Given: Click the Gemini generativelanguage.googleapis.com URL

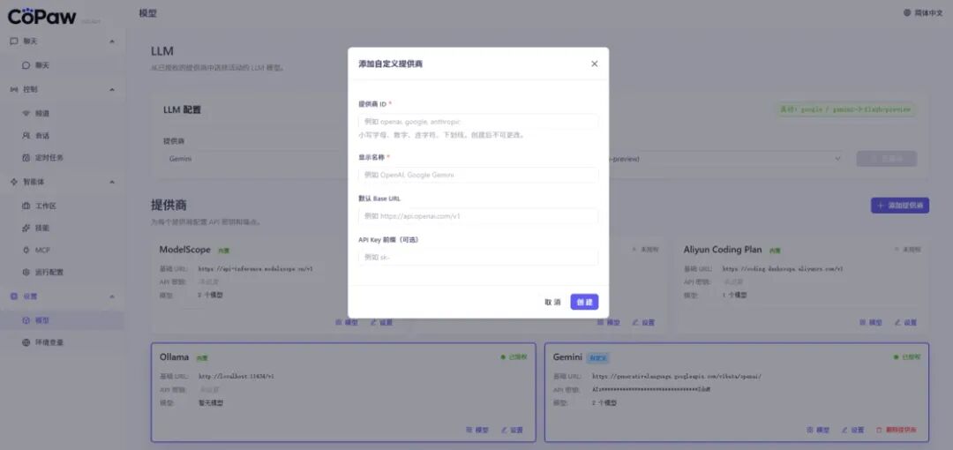Looking at the screenshot, I should tap(677, 377).
